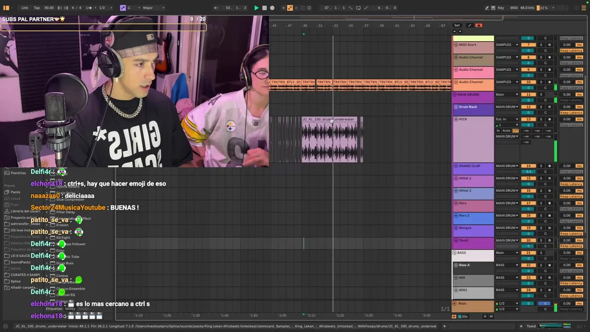Fold the KICK track
This screenshot has height=332, width=590.
coord(456,119)
